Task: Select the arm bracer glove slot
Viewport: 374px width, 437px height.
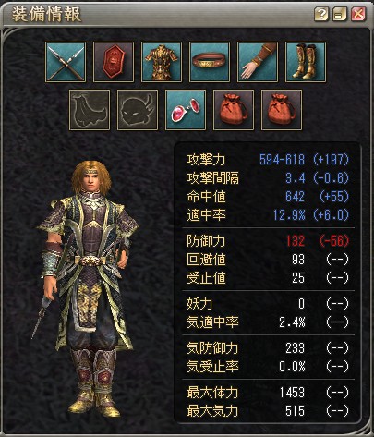Action: [x=258, y=62]
